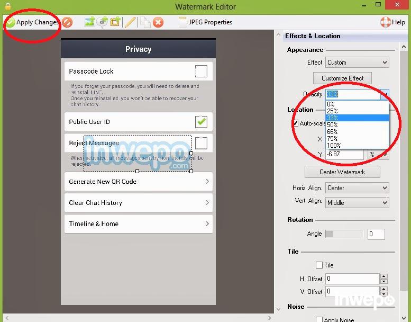411x322 pixels.
Task: Select 50% opacity from the list
Action: click(357, 124)
